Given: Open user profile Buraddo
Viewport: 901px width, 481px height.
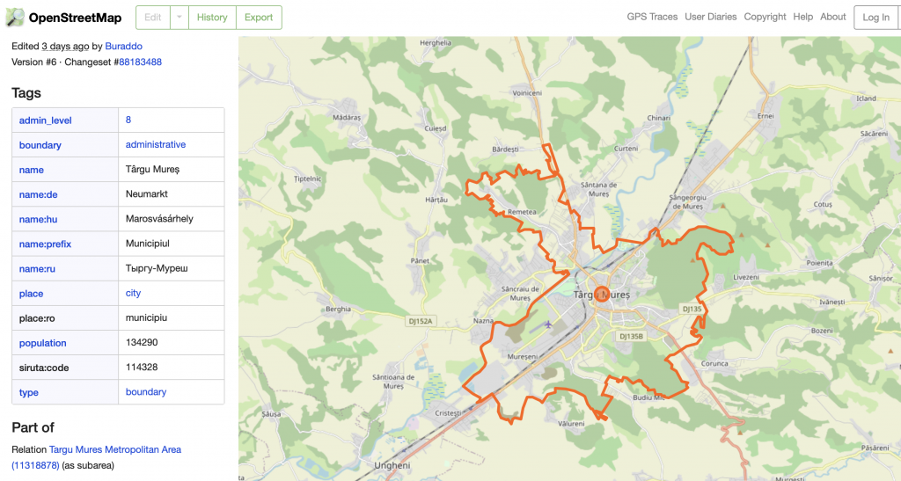Looking at the screenshot, I should point(123,46).
